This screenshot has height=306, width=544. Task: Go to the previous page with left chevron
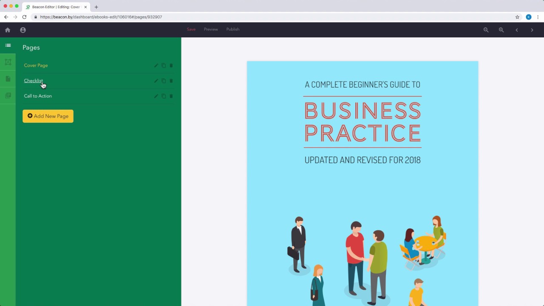pyautogui.click(x=517, y=30)
